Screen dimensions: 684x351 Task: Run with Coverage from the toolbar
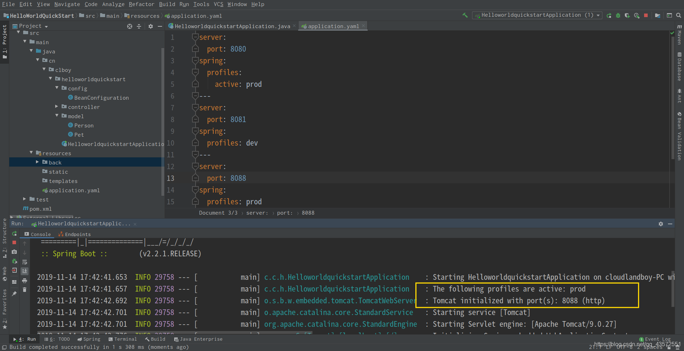coord(627,15)
